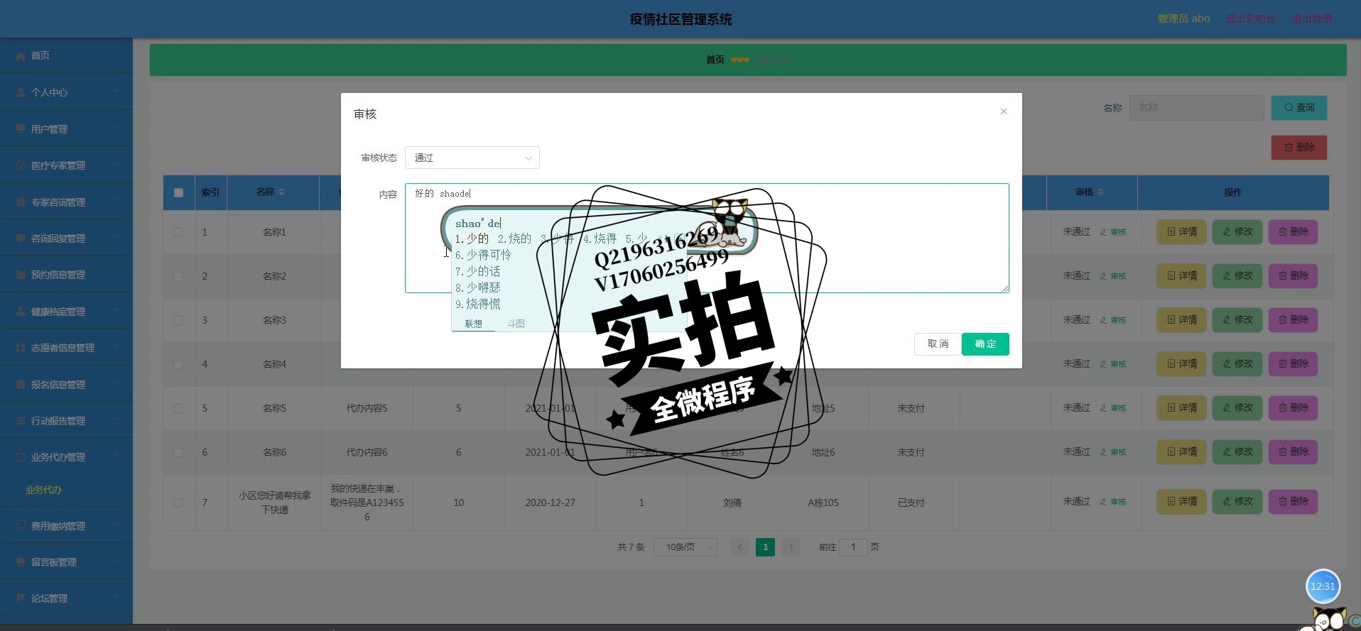Select IME candidate 9.烧得慌
Viewport: 1361px width, 631px height.
coord(477,304)
